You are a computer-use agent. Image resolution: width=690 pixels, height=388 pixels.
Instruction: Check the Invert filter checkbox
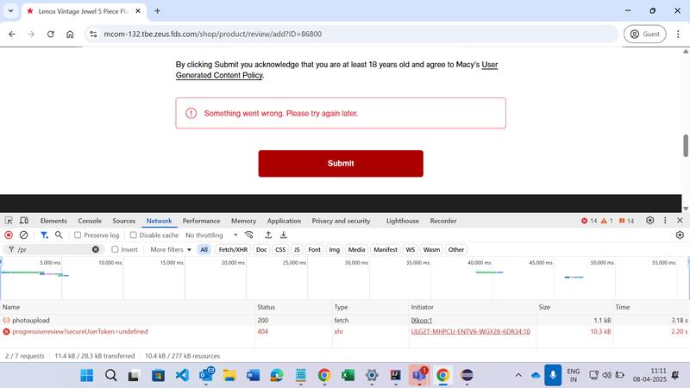click(115, 249)
